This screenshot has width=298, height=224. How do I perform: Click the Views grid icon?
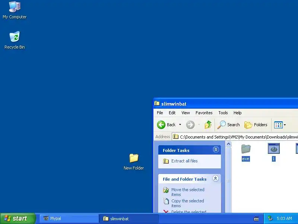tap(278, 125)
